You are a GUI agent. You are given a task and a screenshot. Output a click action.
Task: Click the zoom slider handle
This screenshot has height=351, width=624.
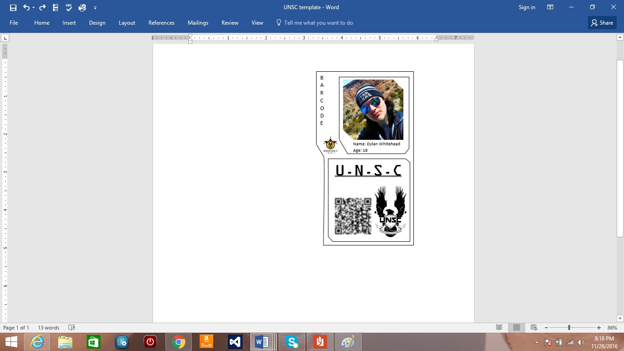(569, 328)
